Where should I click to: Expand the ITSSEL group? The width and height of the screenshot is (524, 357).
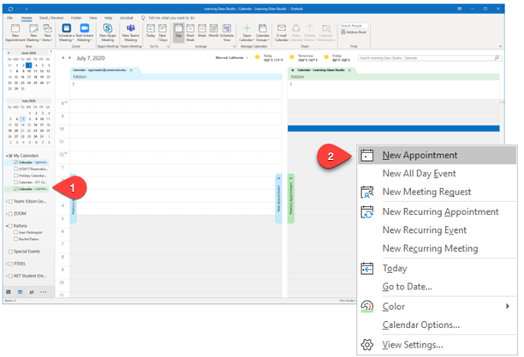(6, 264)
